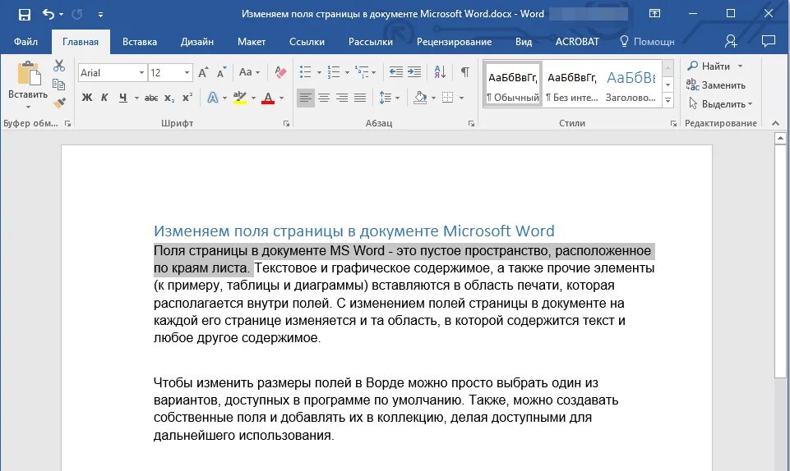Toggle strikethrough abc formatting
Screen dimensions: 790x471
[150, 98]
